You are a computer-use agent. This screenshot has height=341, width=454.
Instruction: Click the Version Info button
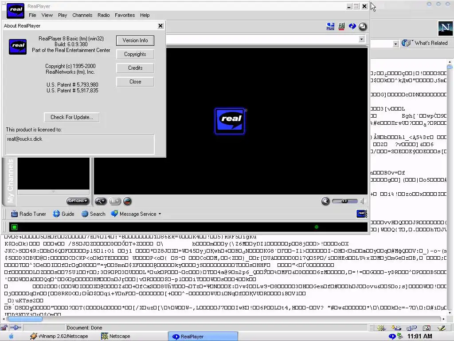[x=135, y=40]
